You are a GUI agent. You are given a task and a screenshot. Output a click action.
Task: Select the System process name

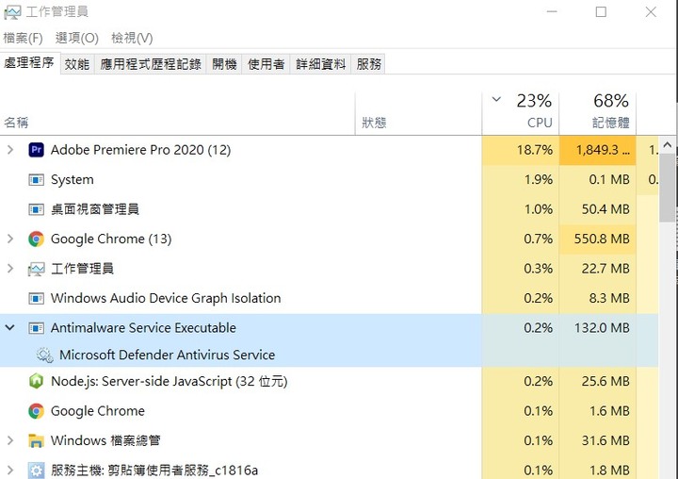[73, 180]
